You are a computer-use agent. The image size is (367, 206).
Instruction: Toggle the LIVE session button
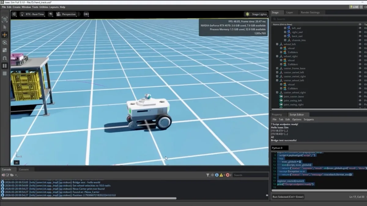click(354, 7)
